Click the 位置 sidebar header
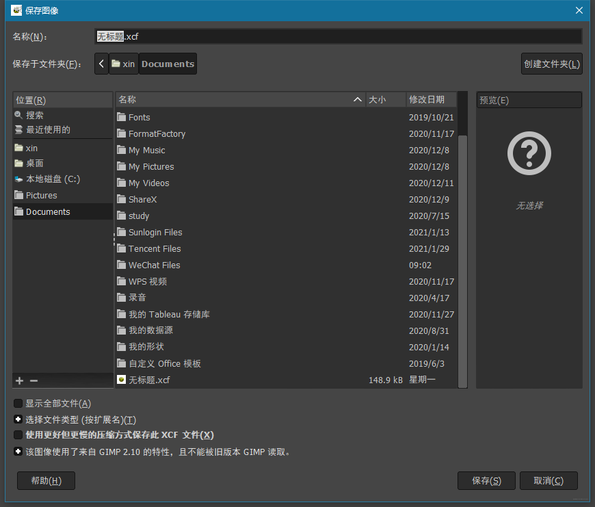The height and width of the screenshot is (507, 595). click(63, 100)
